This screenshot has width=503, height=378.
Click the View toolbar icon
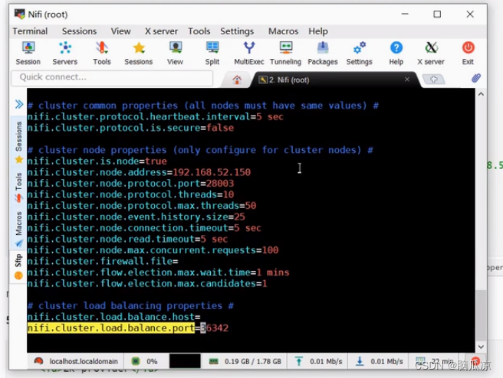point(175,54)
